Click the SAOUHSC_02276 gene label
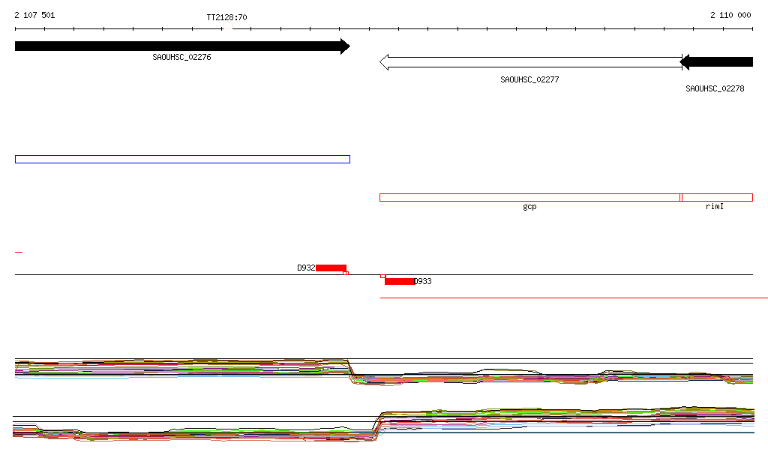This screenshot has width=768, height=458. (181, 57)
